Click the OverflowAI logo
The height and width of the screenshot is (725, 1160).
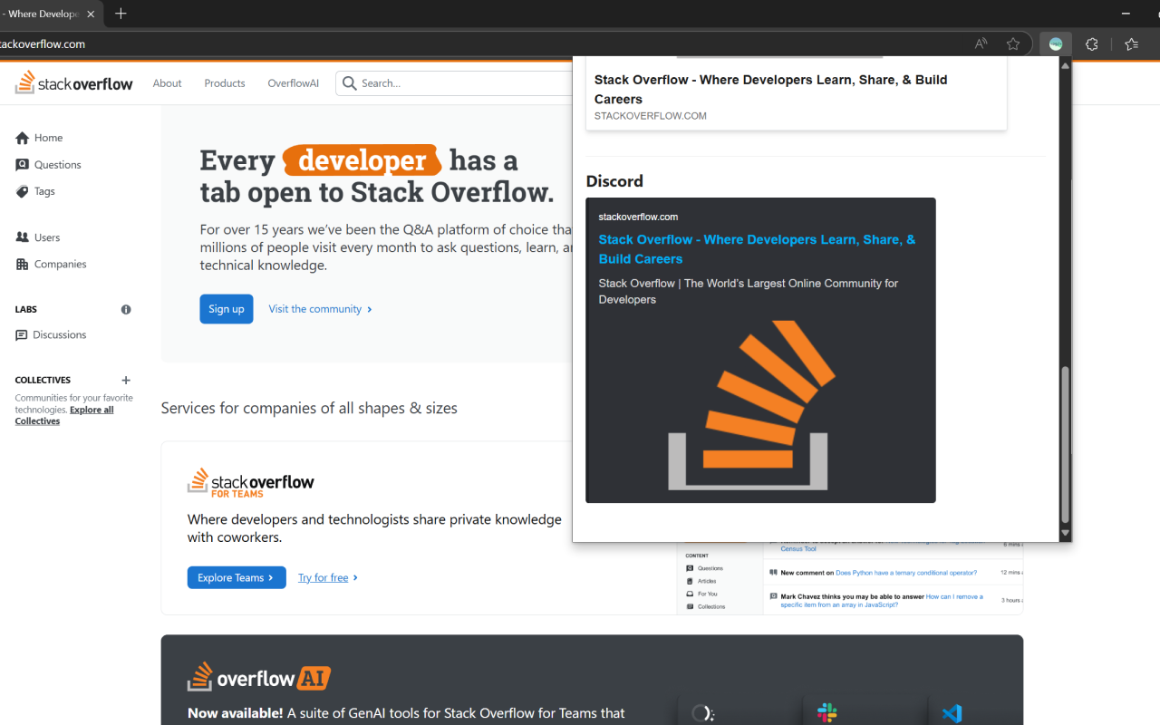[x=259, y=677]
